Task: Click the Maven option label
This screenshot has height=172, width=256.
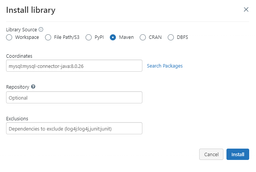Action: [126, 37]
